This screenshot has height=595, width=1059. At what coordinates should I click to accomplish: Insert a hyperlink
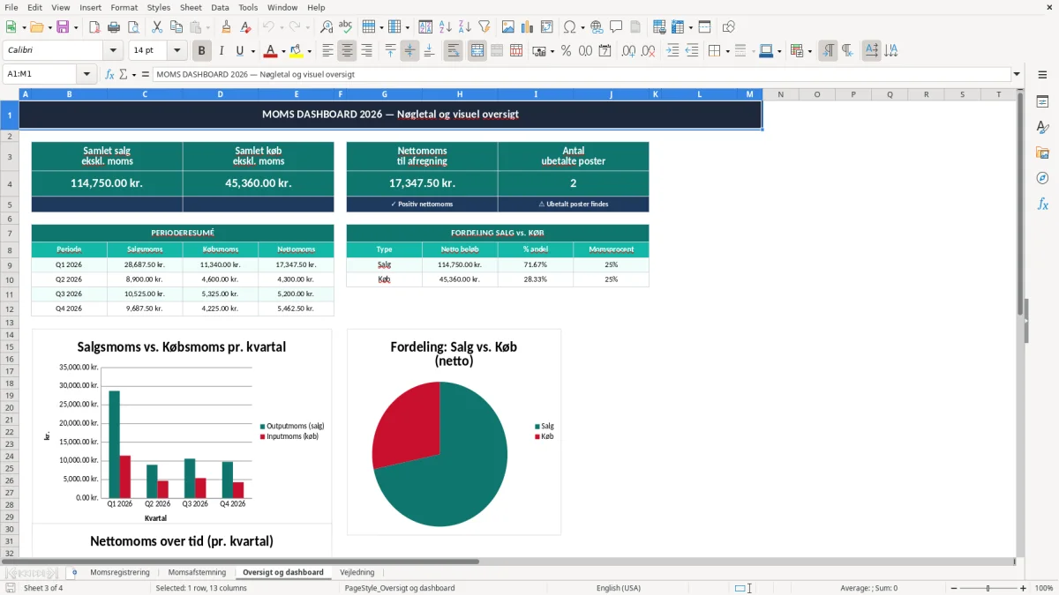(597, 27)
